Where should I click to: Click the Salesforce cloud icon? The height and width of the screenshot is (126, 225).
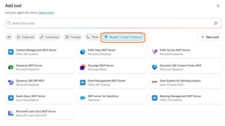(x=83, y=98)
